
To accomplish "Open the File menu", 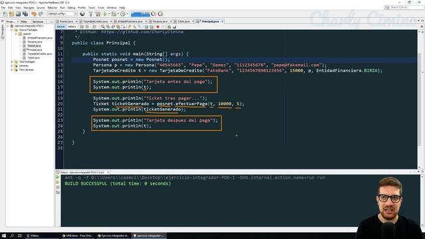I will point(3,7).
